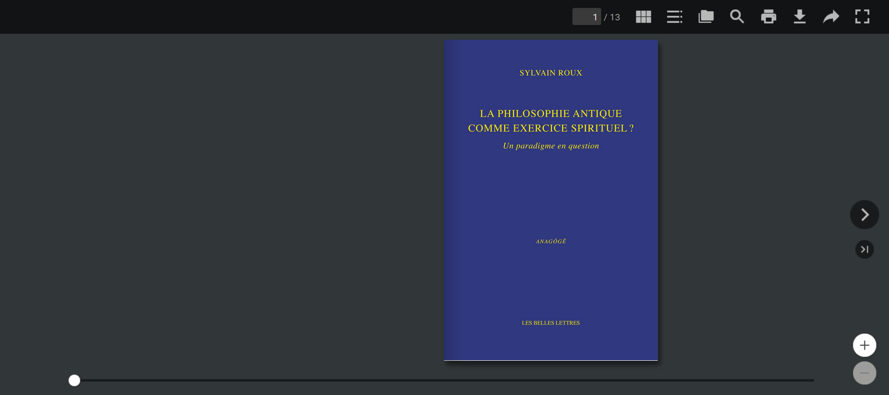Viewport: 889px width, 395px height.
Task: Print the document using the printer icon
Action: [768, 17]
